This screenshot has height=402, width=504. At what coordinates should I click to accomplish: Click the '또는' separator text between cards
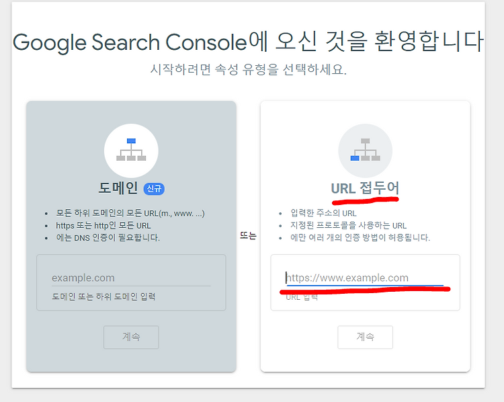[248, 236]
